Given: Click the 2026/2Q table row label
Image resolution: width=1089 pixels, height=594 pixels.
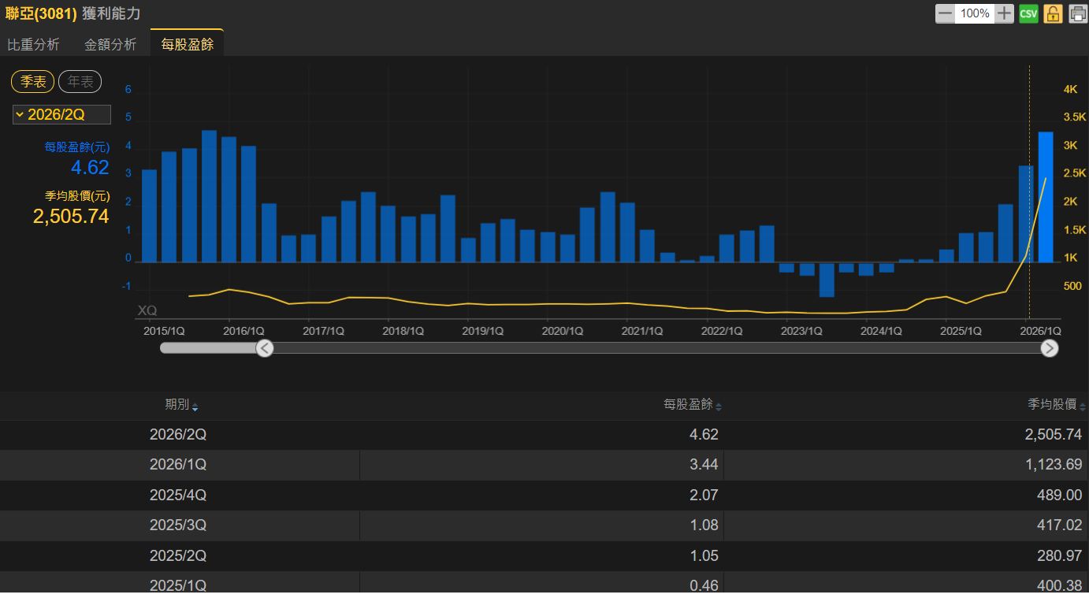Looking at the screenshot, I should coord(178,434).
